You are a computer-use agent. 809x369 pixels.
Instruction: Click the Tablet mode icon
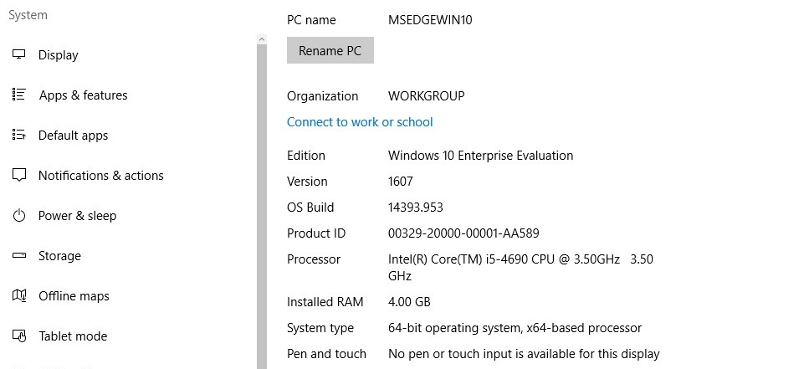[x=19, y=336]
